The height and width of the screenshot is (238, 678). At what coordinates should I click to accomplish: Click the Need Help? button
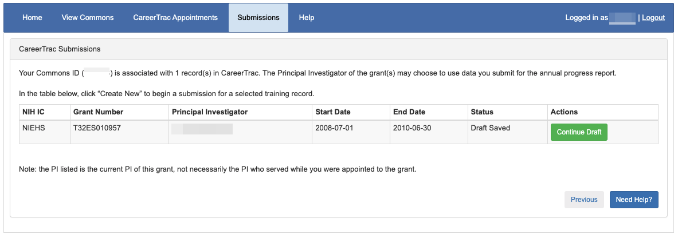click(x=634, y=200)
